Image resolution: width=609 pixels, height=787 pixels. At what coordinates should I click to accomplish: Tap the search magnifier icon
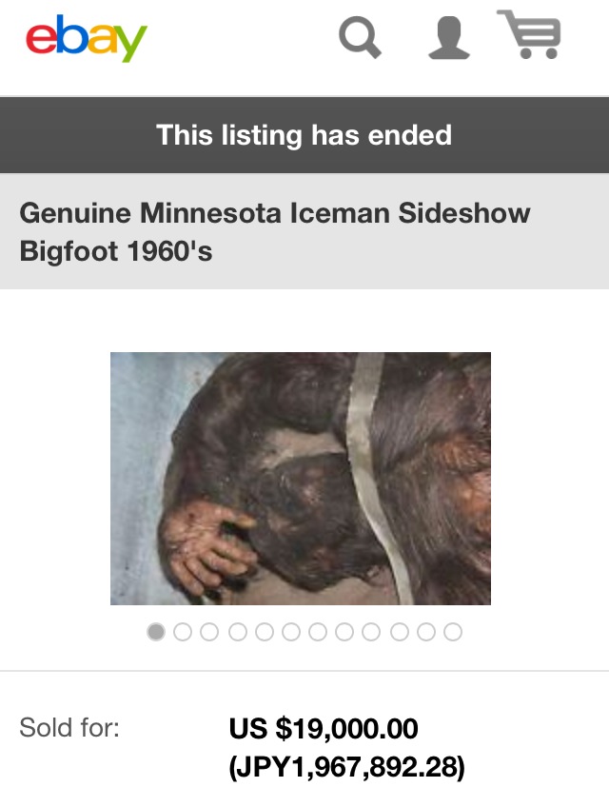point(360,38)
